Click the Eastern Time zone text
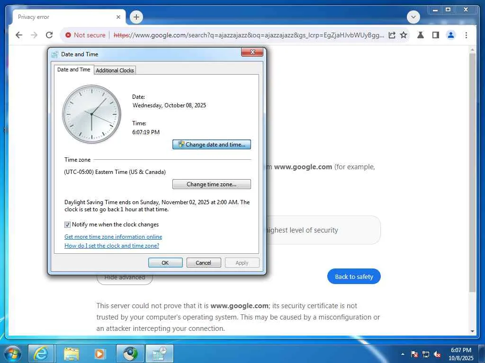 coord(115,172)
